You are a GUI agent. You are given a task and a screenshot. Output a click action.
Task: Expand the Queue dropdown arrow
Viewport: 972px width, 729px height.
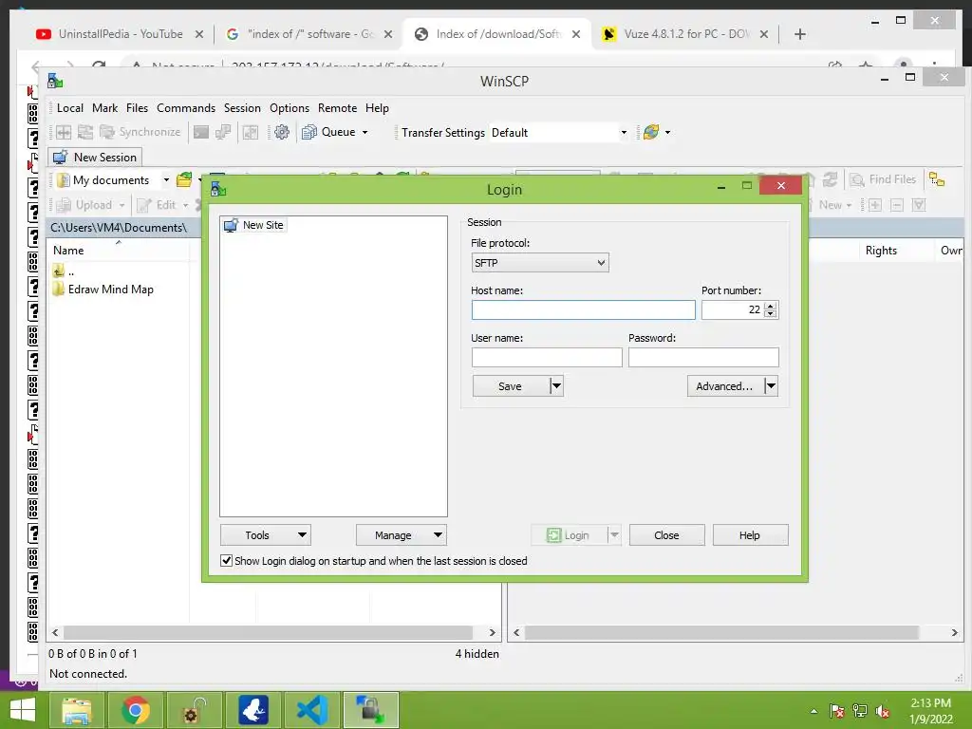click(365, 132)
